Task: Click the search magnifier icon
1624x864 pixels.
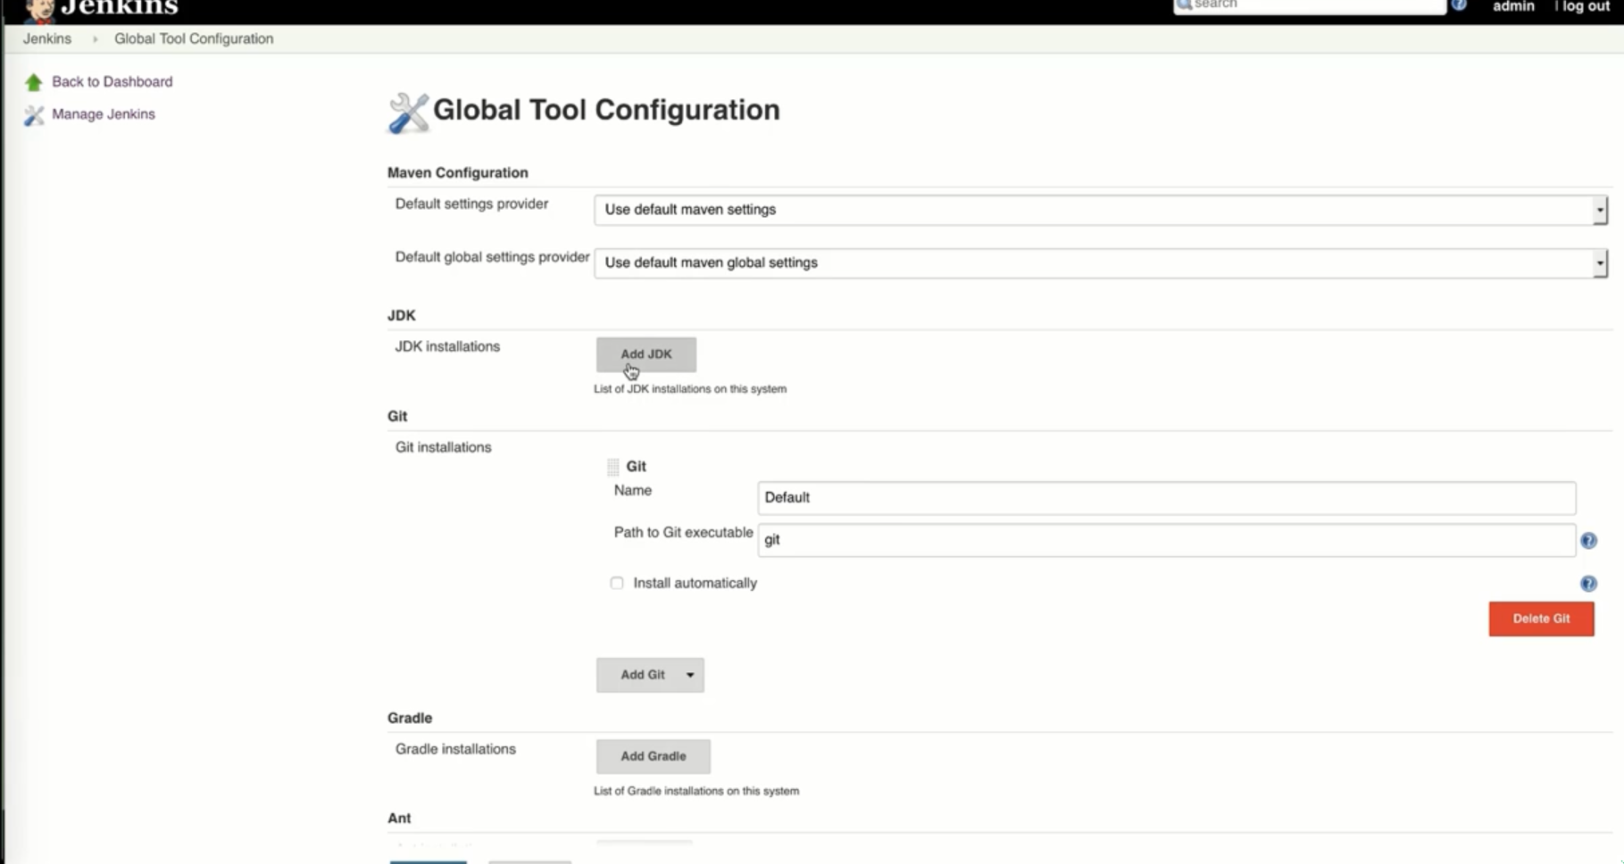Action: [x=1185, y=5]
